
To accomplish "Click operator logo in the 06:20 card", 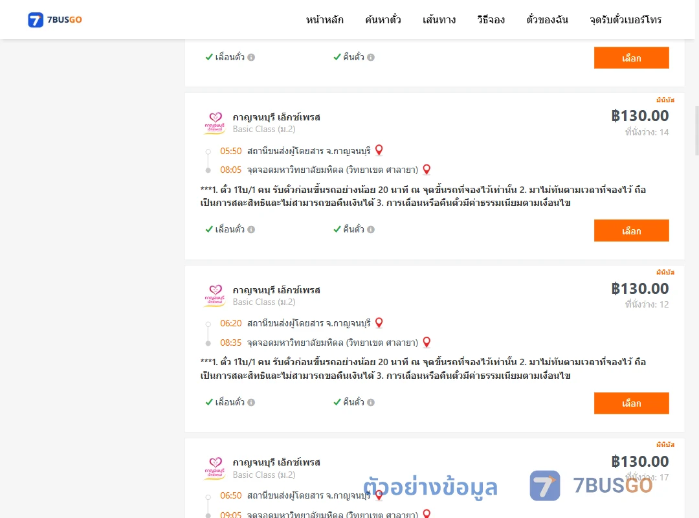I will [215, 295].
